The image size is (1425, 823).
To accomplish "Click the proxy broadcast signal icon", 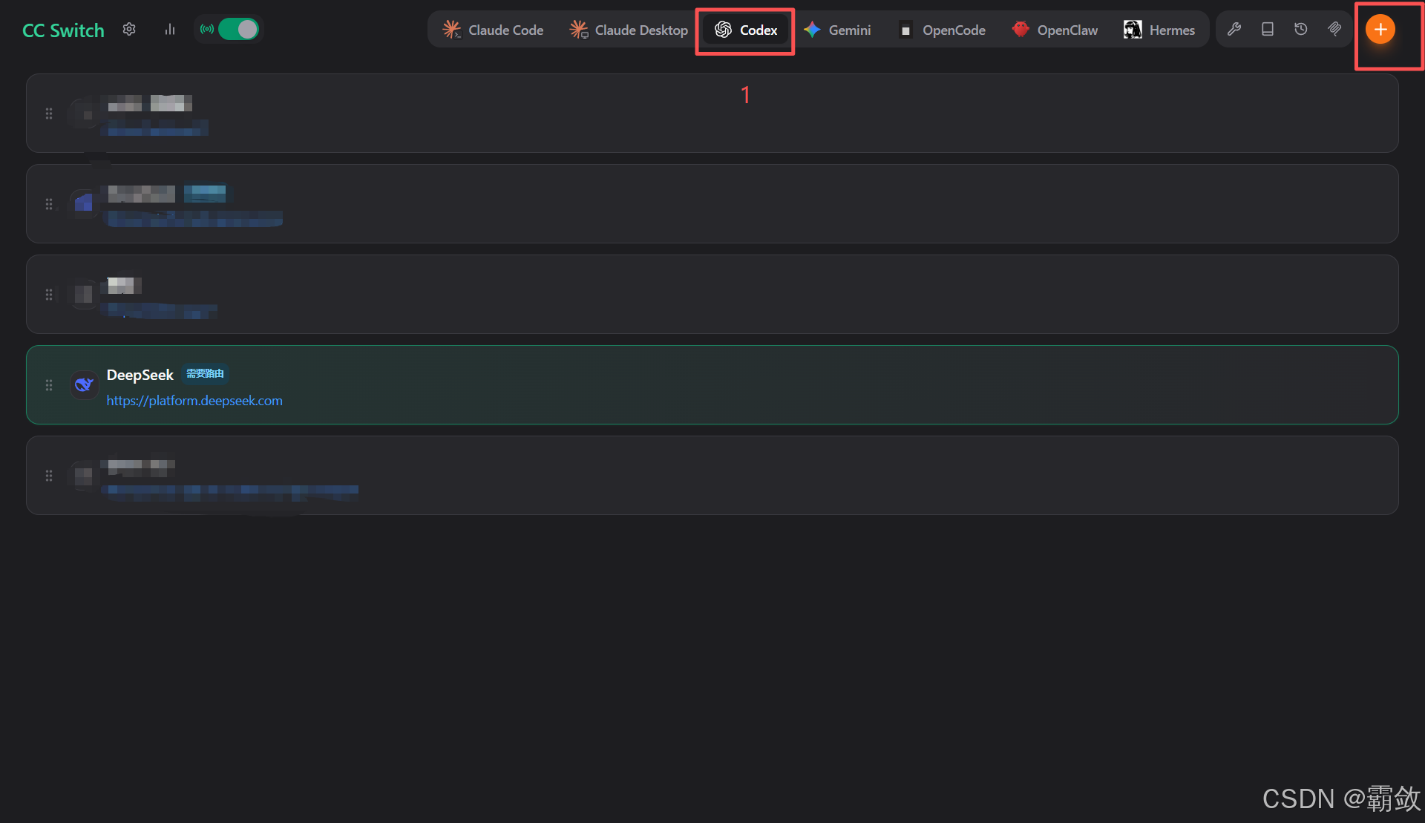I will click(x=207, y=29).
